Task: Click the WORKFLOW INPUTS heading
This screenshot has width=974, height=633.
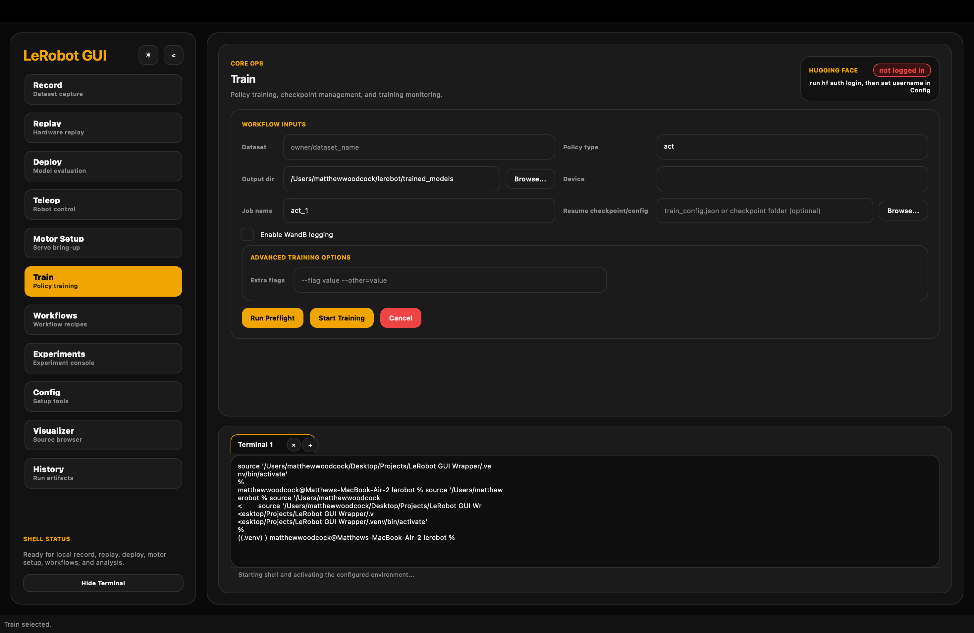Action: 274,124
